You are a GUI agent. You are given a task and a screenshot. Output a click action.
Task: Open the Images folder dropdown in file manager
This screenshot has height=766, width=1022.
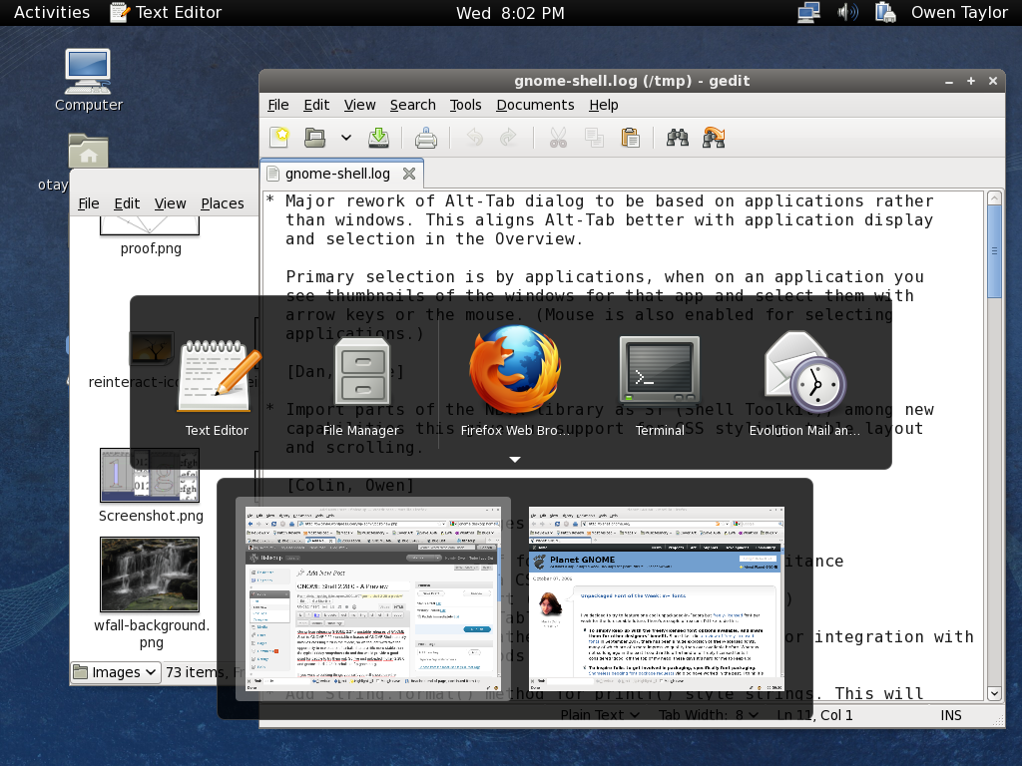116,672
